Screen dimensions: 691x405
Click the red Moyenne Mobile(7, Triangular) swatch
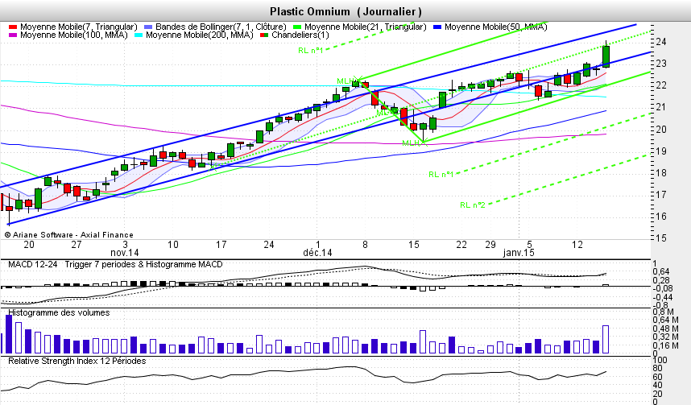(x=13, y=27)
